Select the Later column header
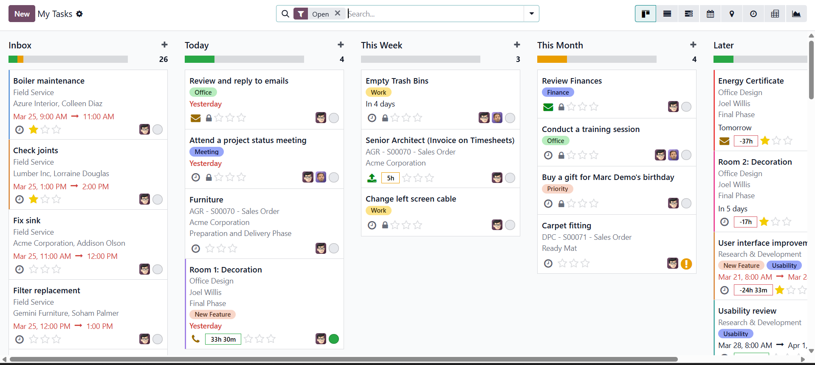This screenshot has height=365, width=815. click(x=723, y=45)
